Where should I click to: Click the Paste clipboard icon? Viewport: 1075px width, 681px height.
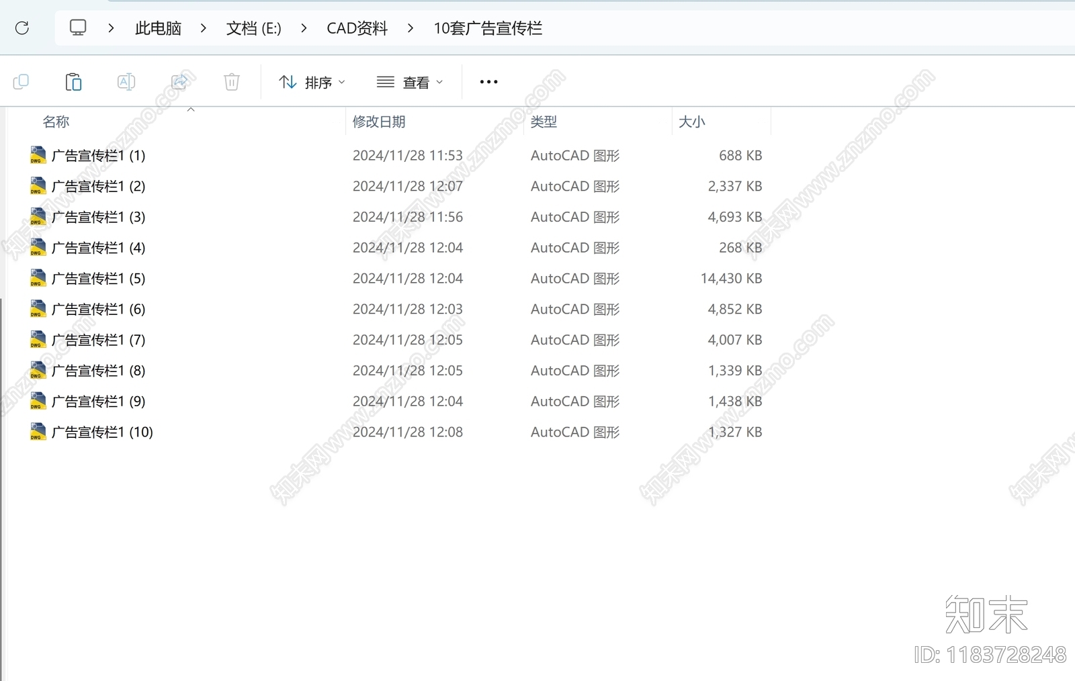pyautogui.click(x=73, y=82)
